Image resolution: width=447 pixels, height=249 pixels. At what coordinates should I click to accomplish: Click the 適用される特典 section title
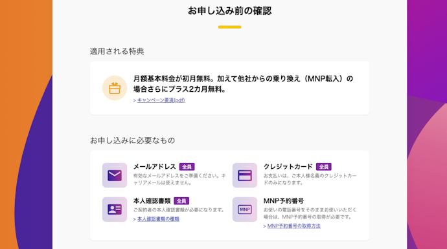(x=117, y=51)
